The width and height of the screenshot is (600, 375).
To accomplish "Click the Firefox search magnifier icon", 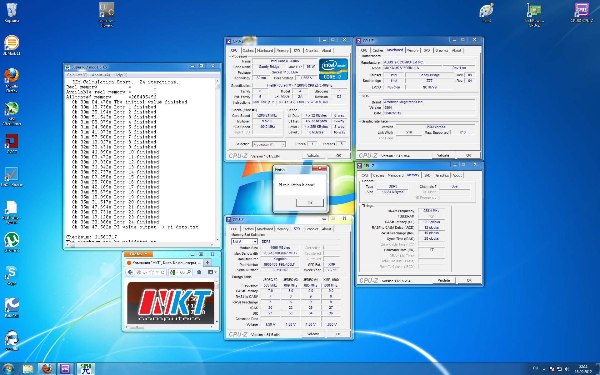I will [x=188, y=272].
